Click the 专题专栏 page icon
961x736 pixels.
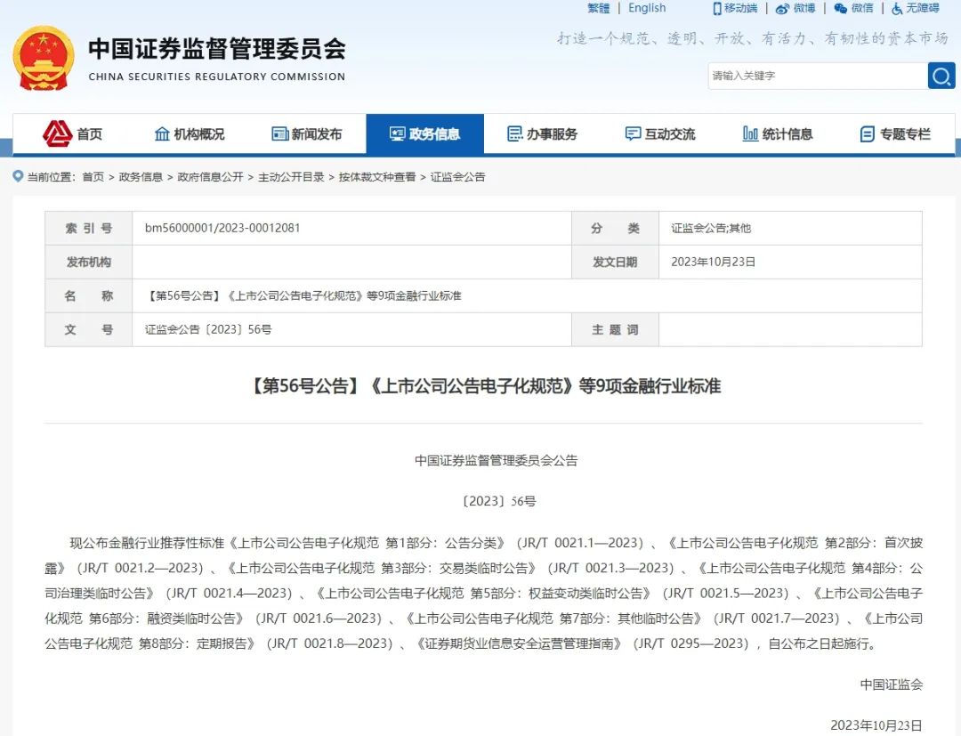pyautogui.click(x=868, y=133)
